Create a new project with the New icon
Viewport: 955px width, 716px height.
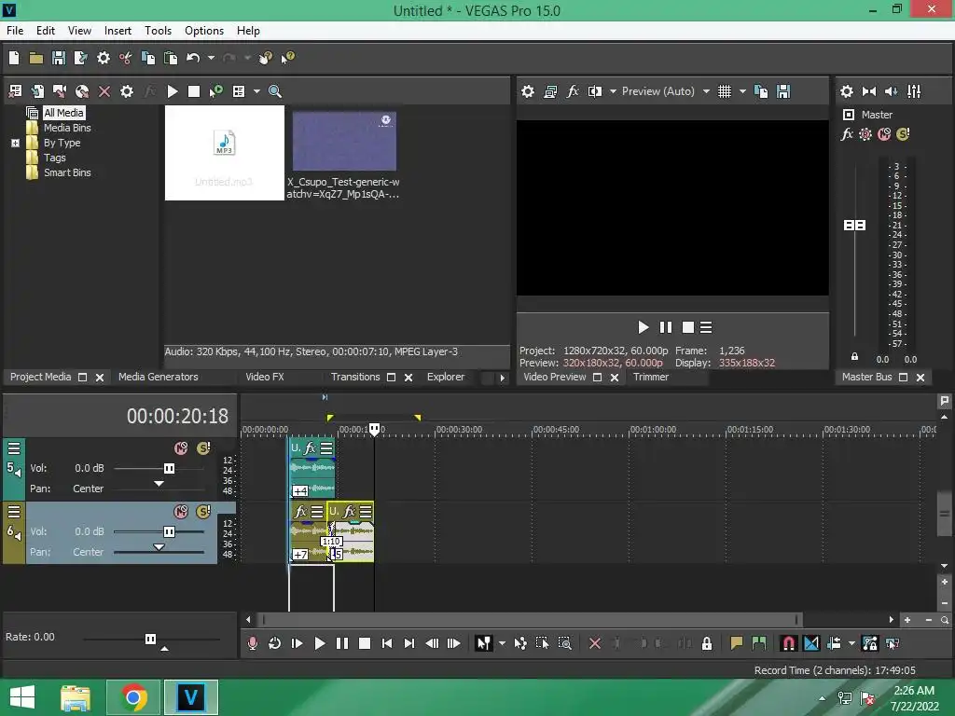tap(14, 58)
